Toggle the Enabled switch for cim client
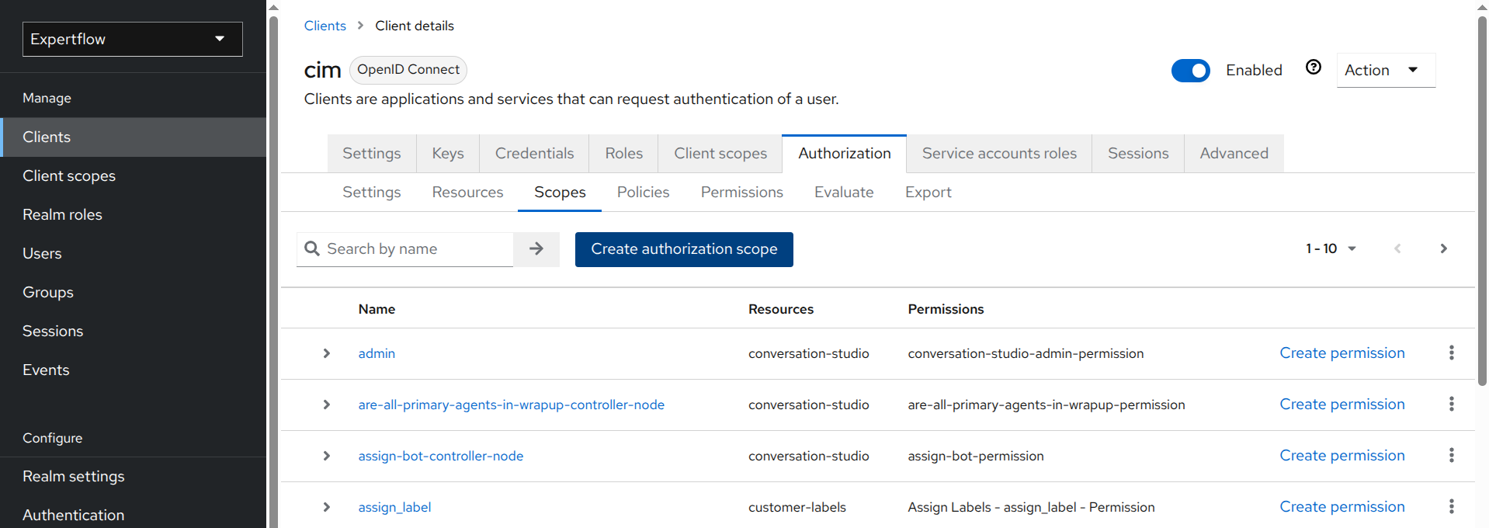This screenshot has height=528, width=1489. click(1190, 71)
